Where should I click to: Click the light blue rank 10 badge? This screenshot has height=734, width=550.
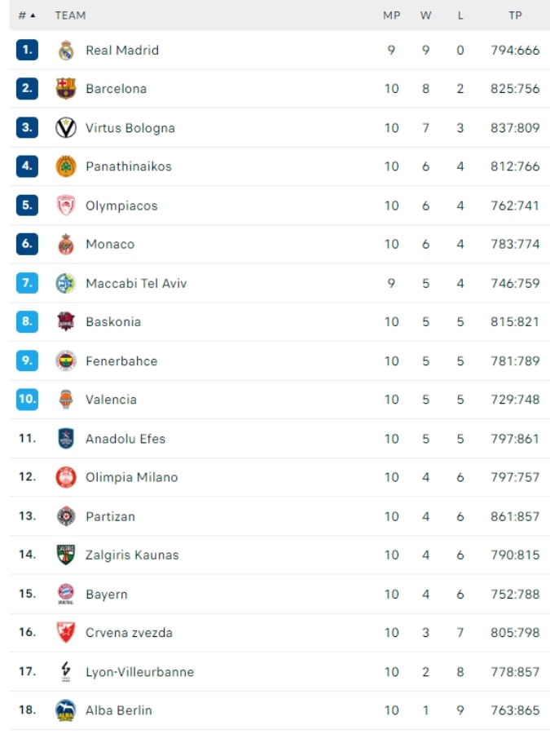27,400
